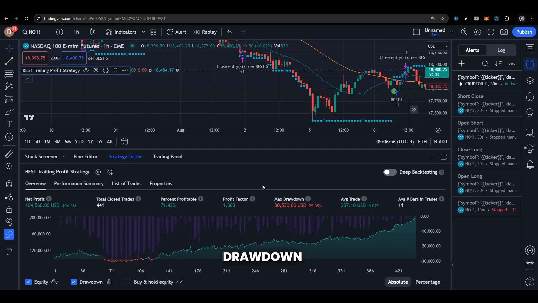538x303 pixels.
Task: Uncheck the Drawdown checkbox
Action: [73, 282]
